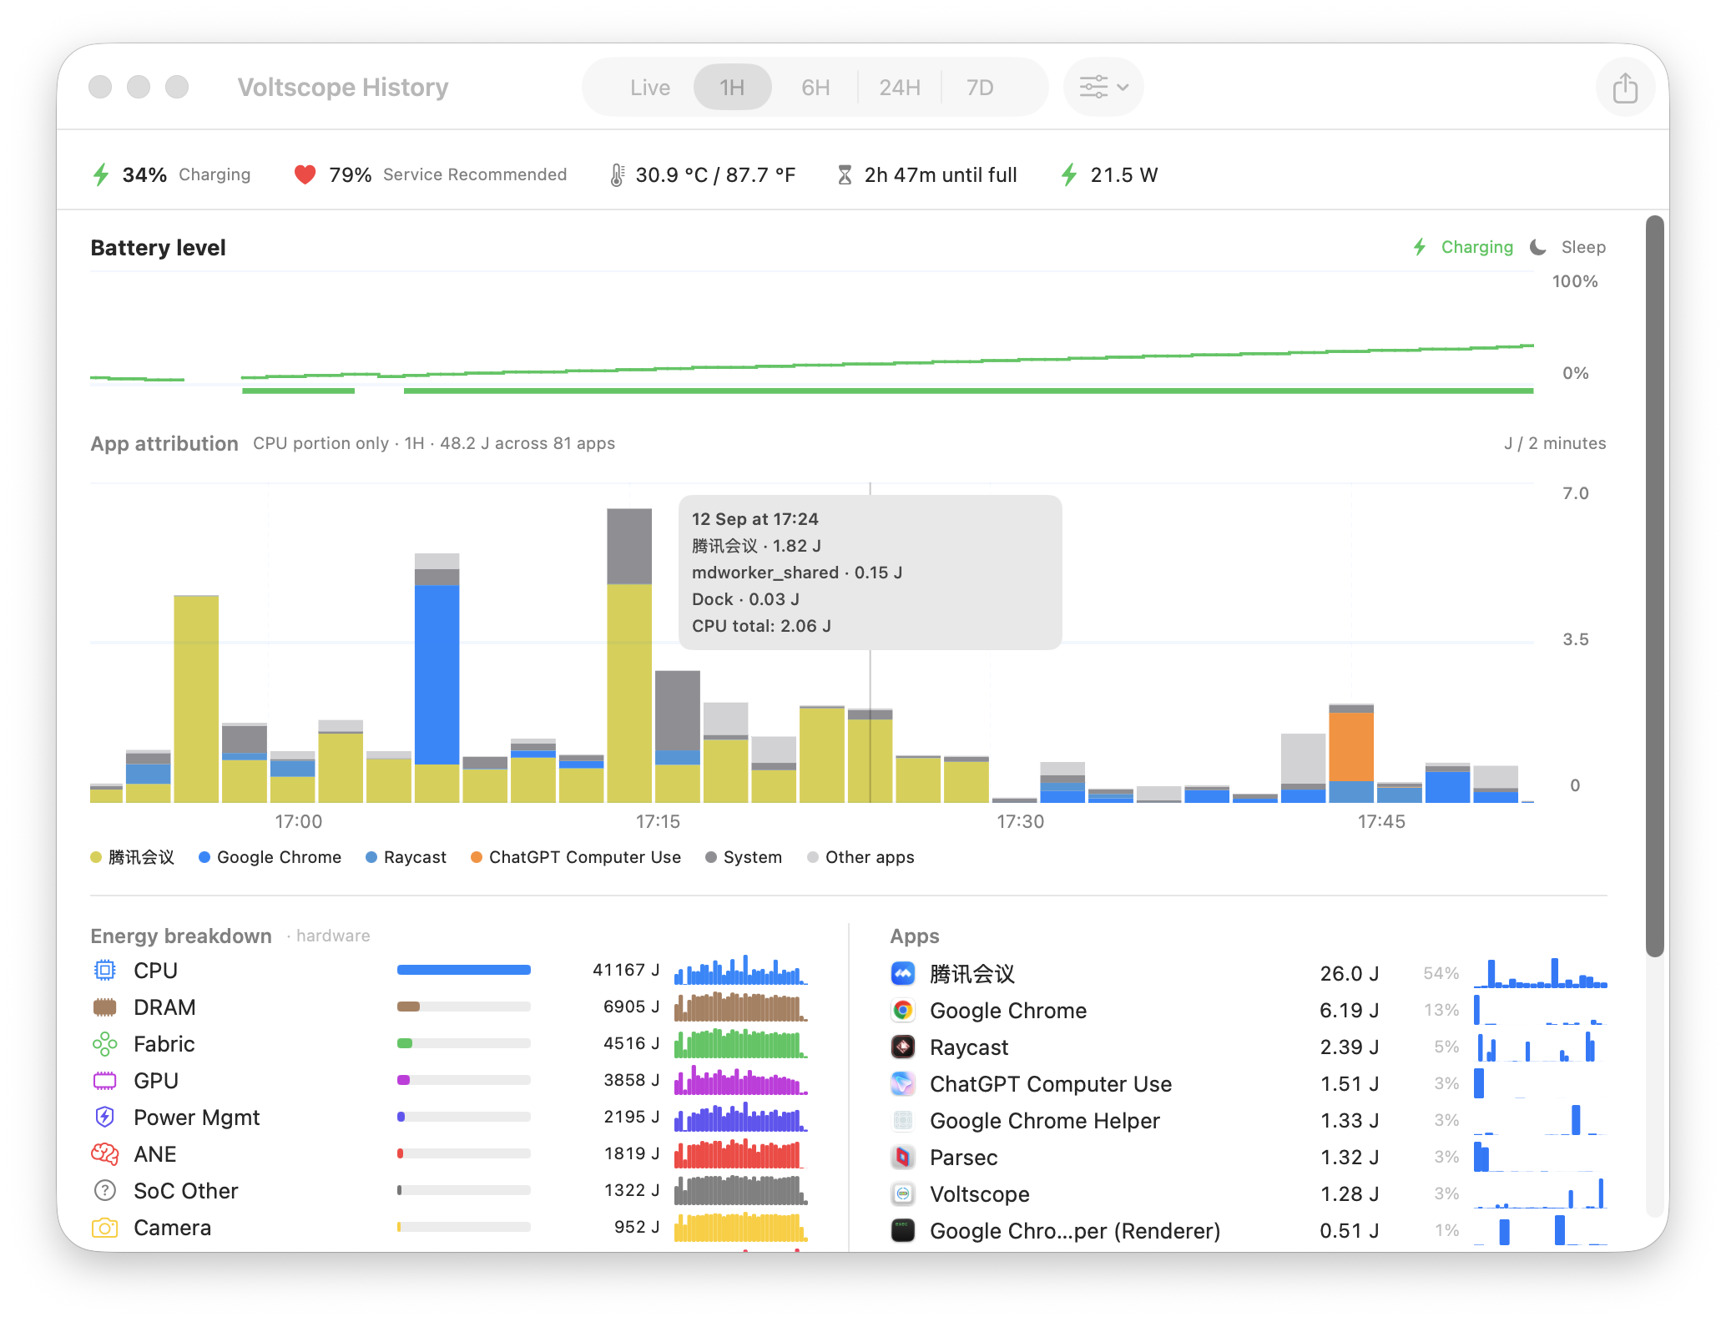This screenshot has width=1726, height=1322.
Task: Click the Voltscope app icon in Apps list
Action: click(903, 1193)
